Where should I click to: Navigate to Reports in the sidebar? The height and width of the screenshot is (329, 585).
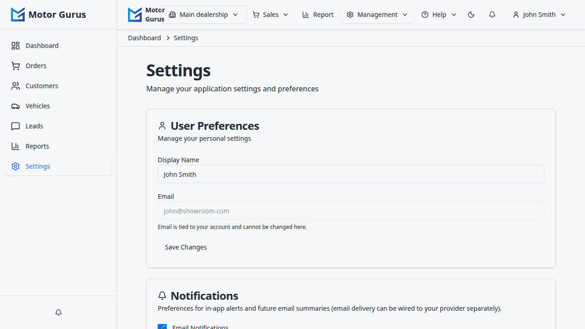point(58,146)
